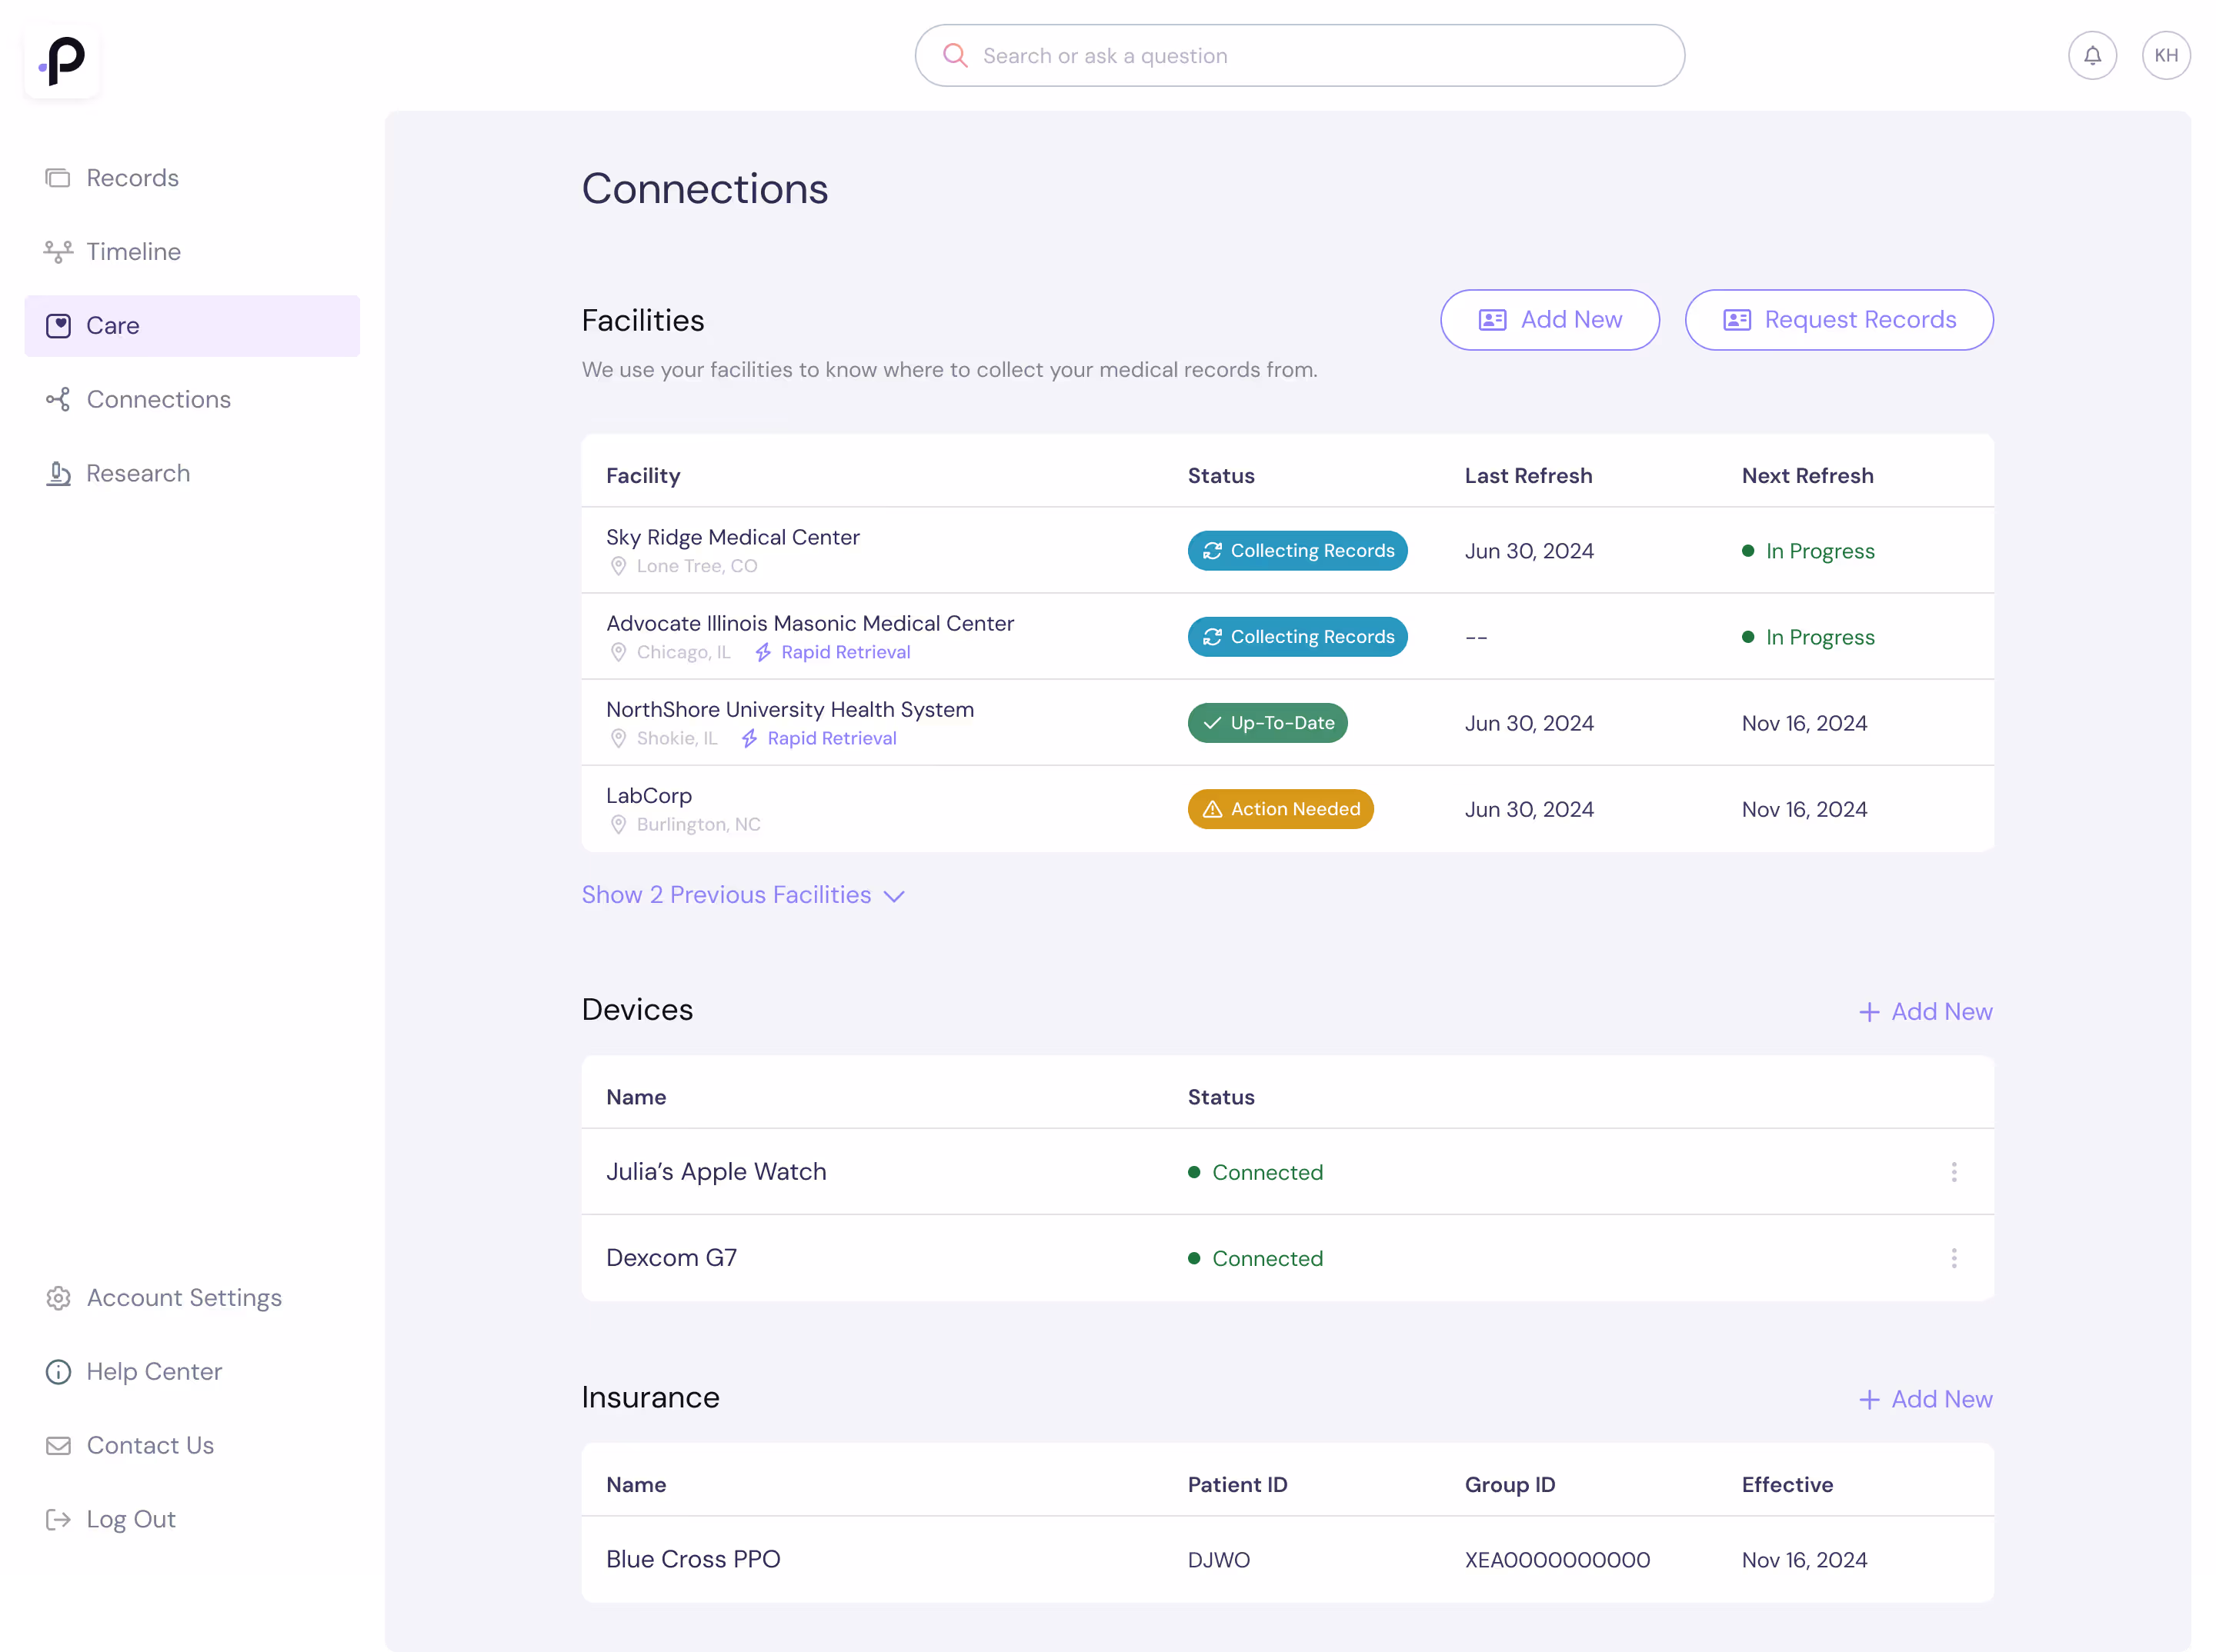Click Add New facility button

(1549, 320)
